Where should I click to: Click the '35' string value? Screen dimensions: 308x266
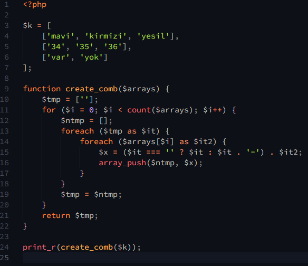(x=84, y=47)
